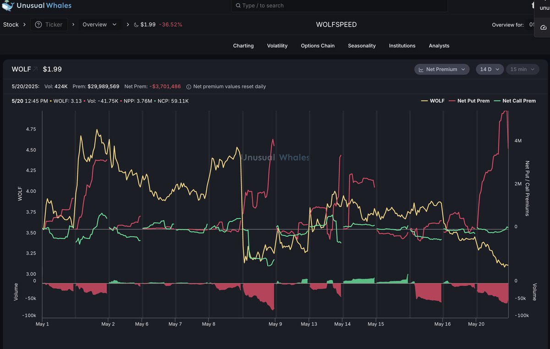
Task: Click the 'NCP: 59.11K' readout
Action: (x=173, y=101)
